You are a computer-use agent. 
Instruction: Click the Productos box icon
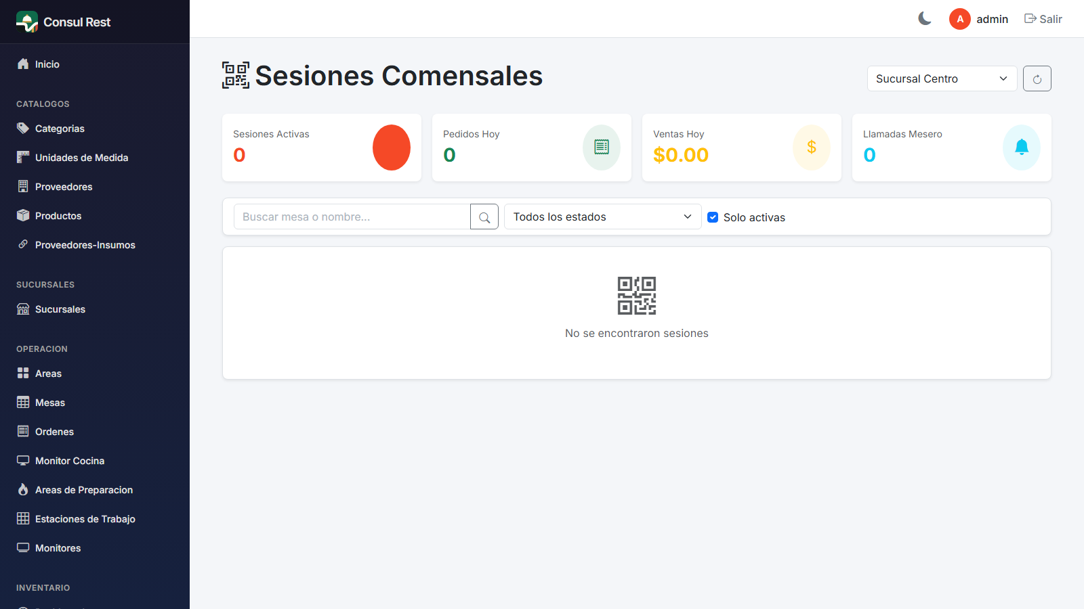(x=23, y=215)
